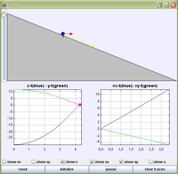
Task: Click the Java coffee cup icon
Action: (4, 5)
